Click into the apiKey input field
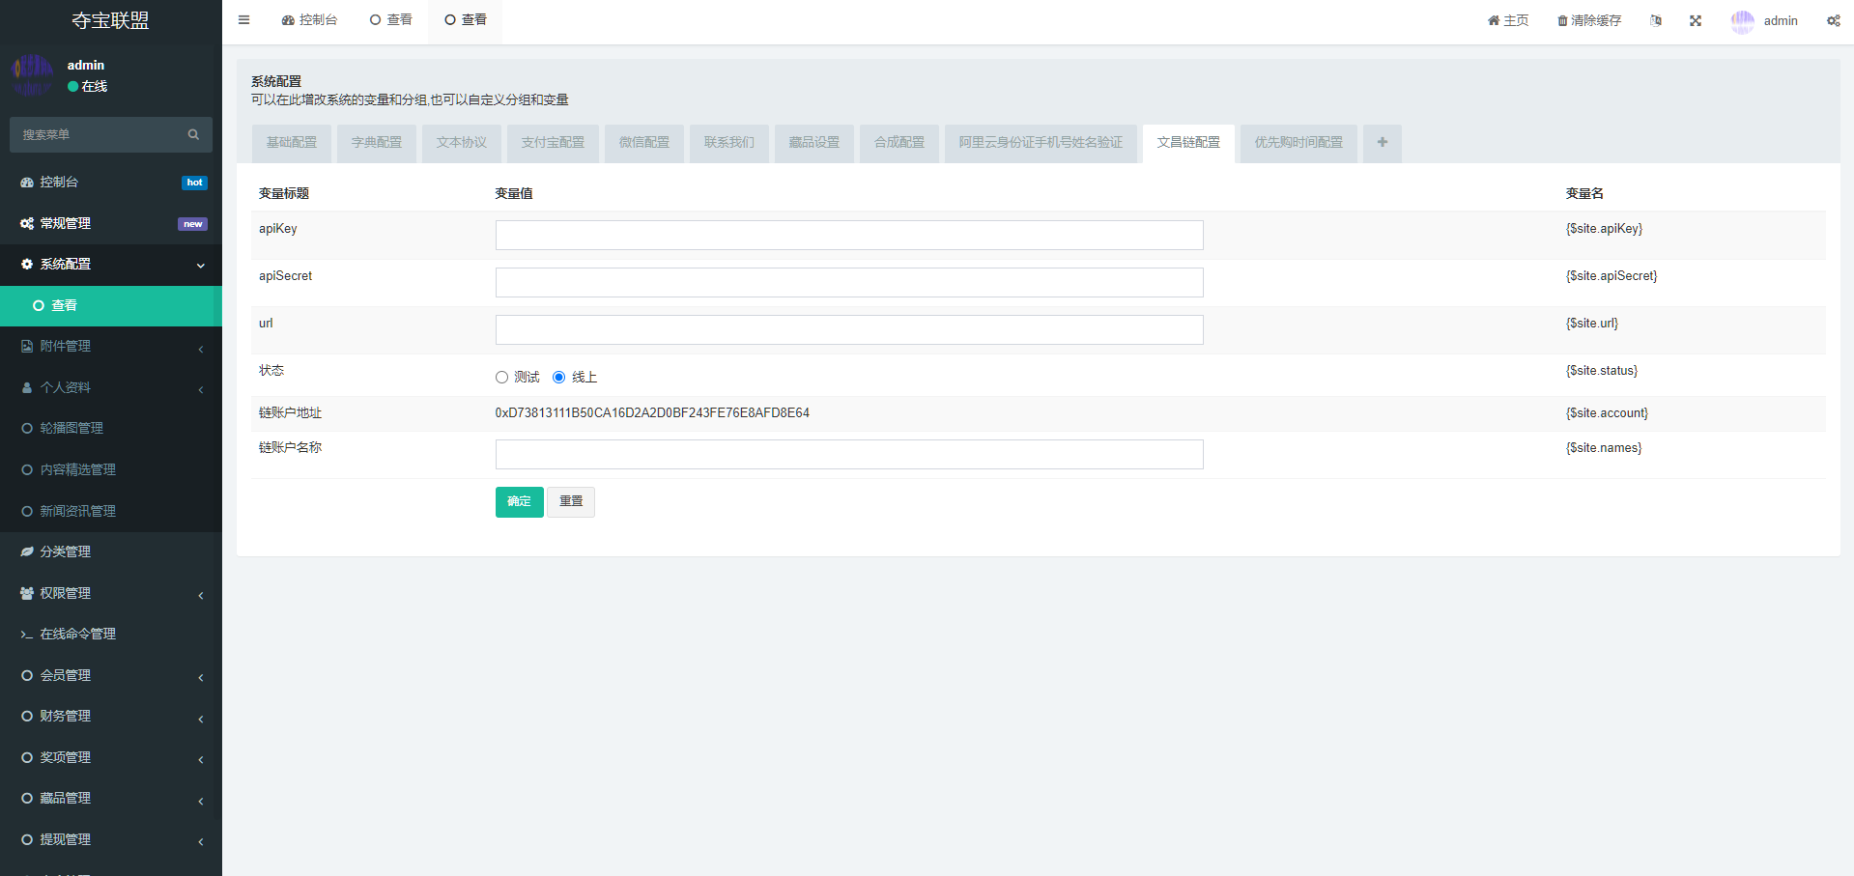This screenshot has height=876, width=1854. pos(848,235)
